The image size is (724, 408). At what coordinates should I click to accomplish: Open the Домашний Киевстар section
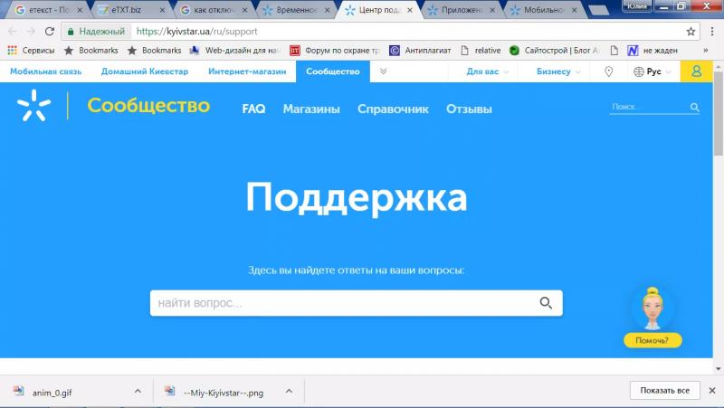coord(145,71)
